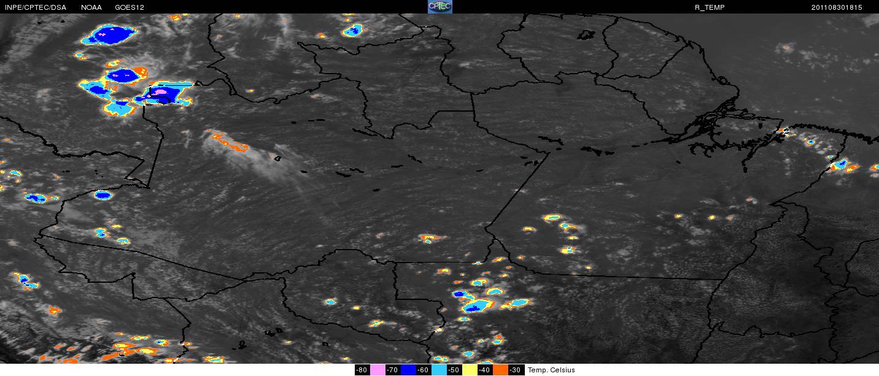The image size is (879, 376).
Task: Click the GOES12 satellite label
Action: coord(130,7)
